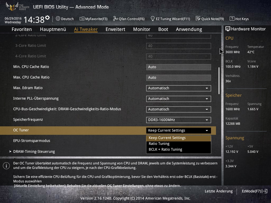Open Qfan Control fan icon
The image size is (271, 203).
115,19
